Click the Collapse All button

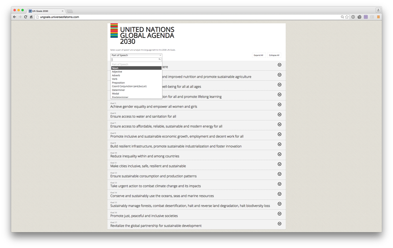coord(274,55)
